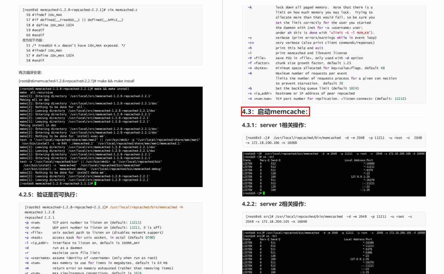444x274 pixels.
Task: Click the "-a <mask>" access mask line
Action: (x=90, y=237)
